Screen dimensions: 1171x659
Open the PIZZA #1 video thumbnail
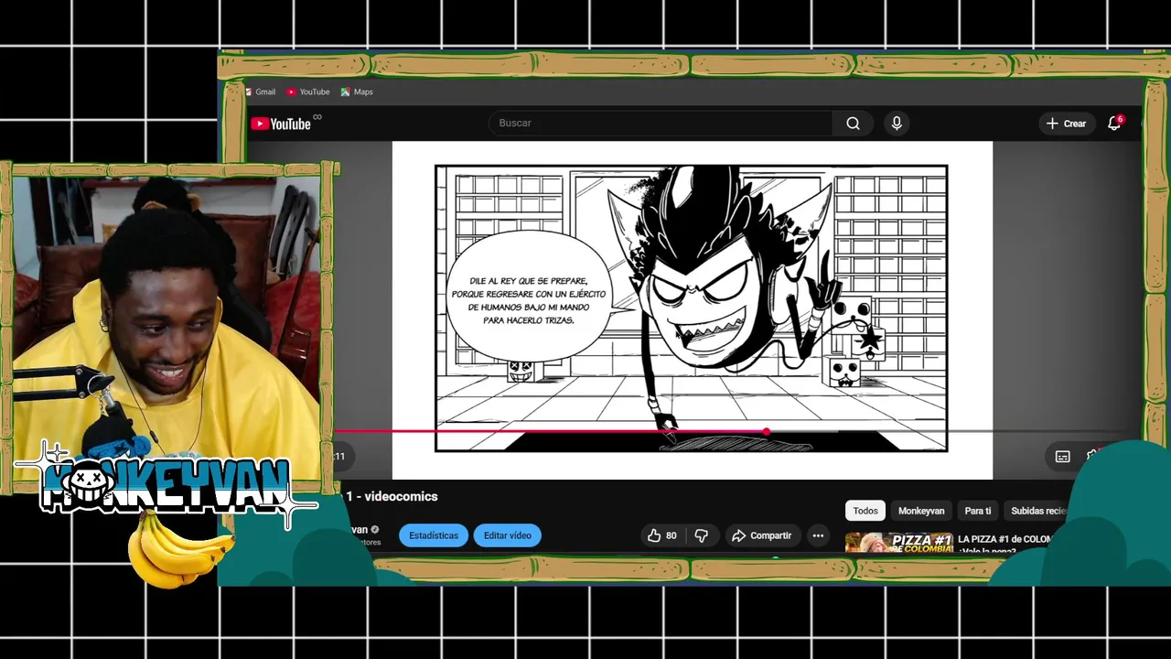click(898, 543)
